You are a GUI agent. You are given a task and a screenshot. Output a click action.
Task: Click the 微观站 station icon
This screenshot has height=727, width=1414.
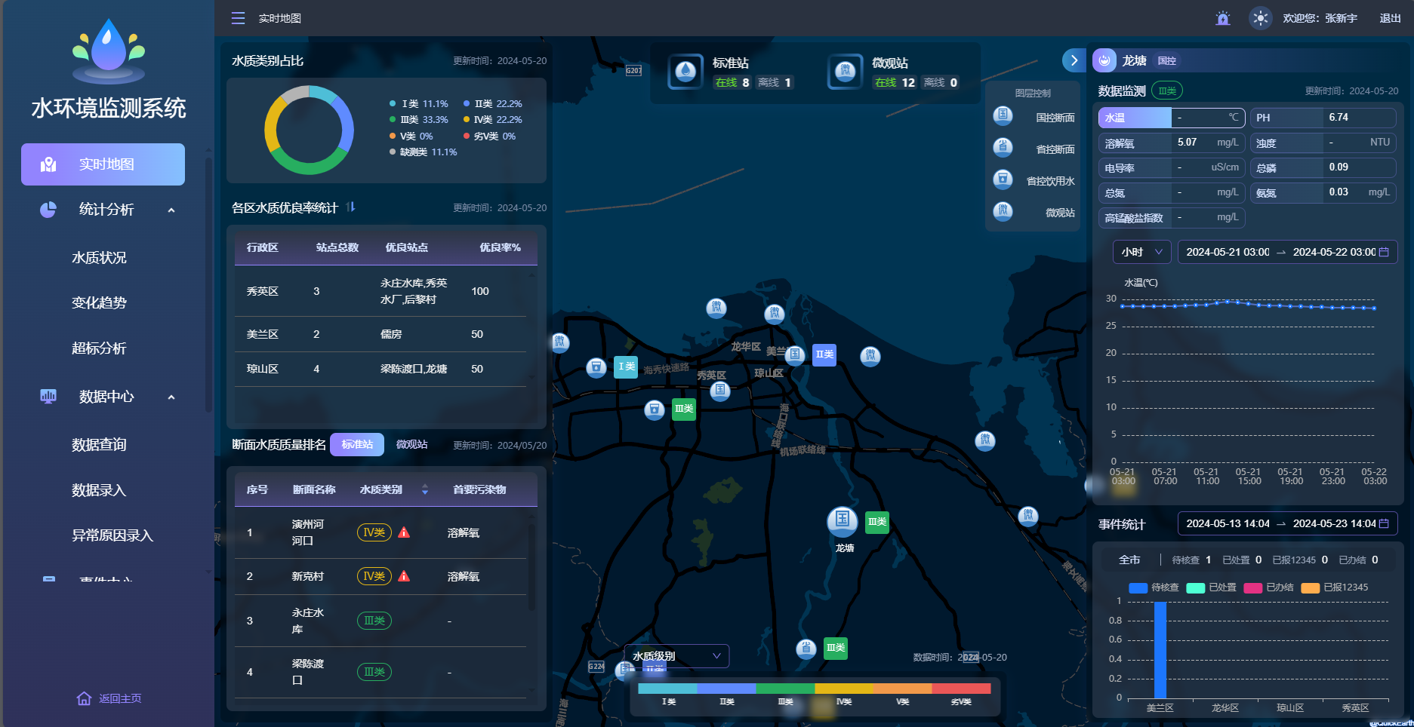[x=845, y=72]
